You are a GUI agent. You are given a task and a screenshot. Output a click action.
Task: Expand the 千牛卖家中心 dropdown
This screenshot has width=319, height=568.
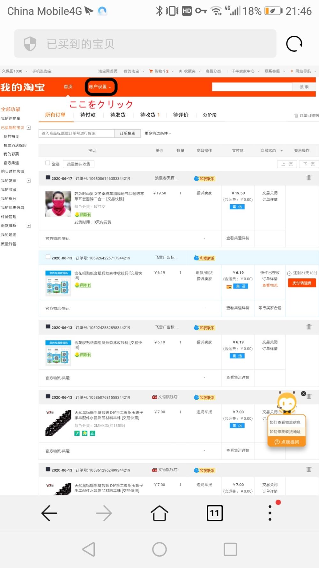tap(245, 71)
